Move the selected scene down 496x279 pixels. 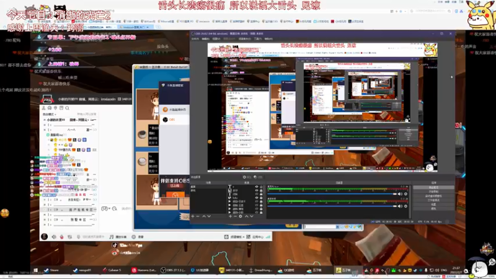tap(209, 216)
